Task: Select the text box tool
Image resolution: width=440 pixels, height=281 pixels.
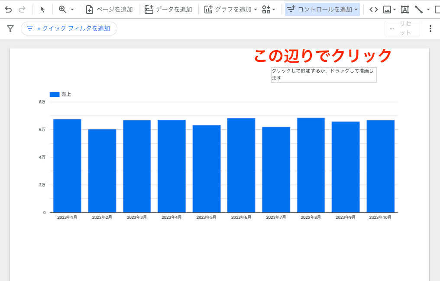Action: coord(405,9)
